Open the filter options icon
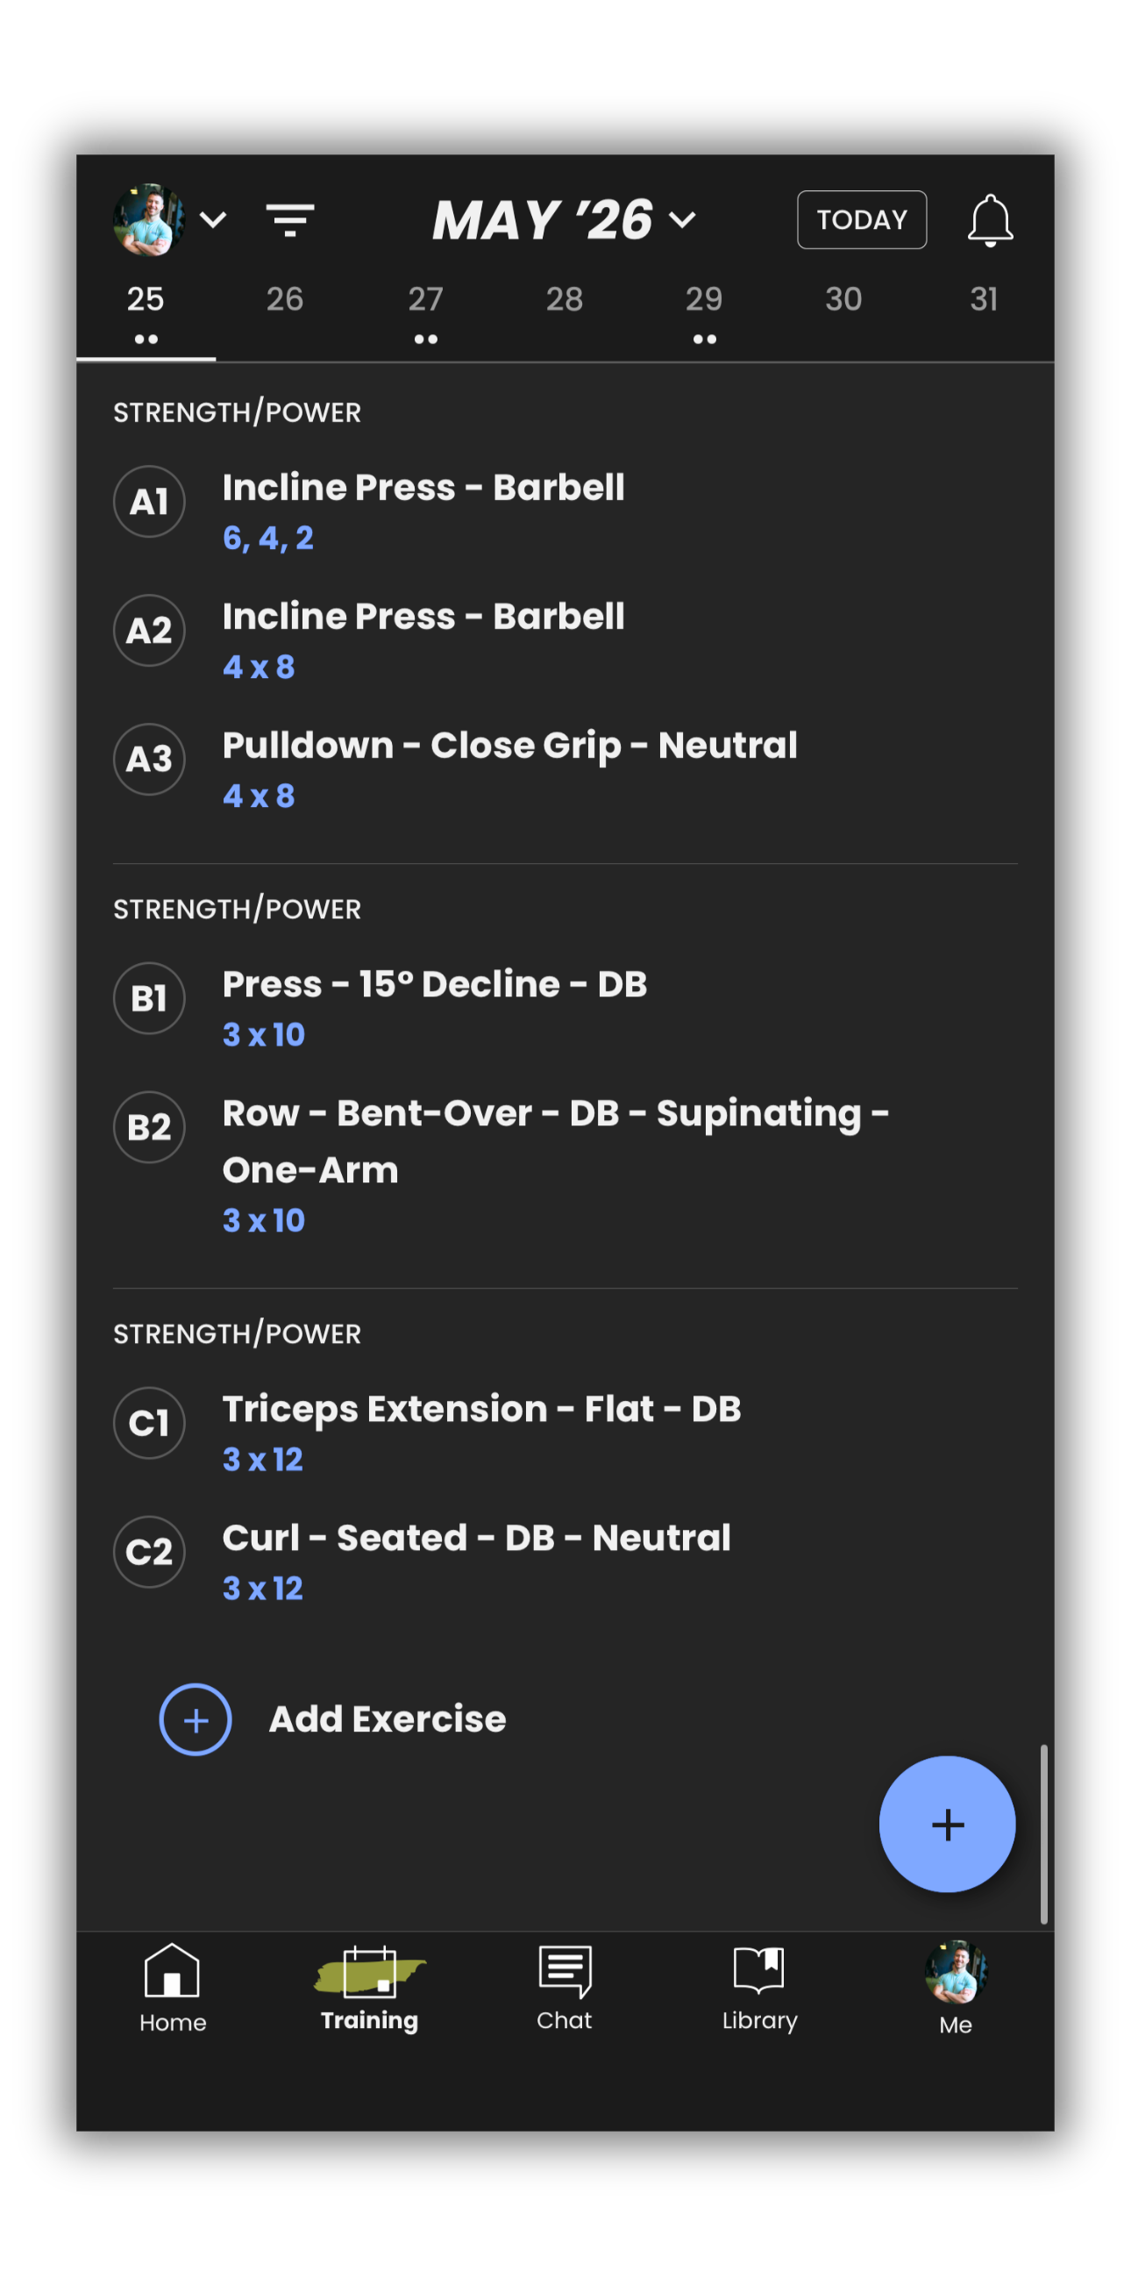 click(290, 220)
